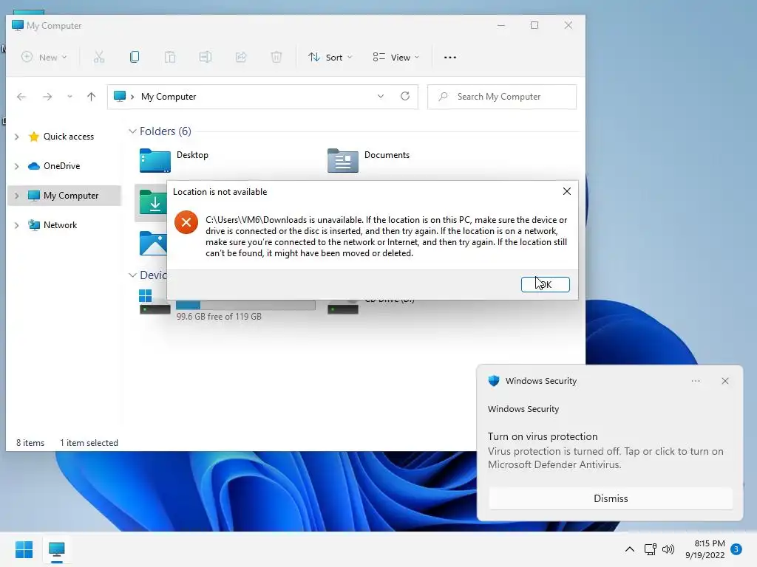
Task: Select the Downloads folder icon
Action: pyautogui.click(x=153, y=202)
